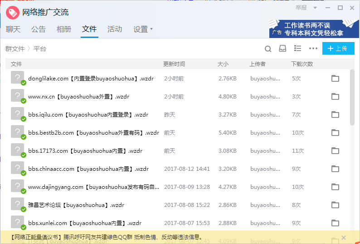The width and height of the screenshot is (360, 244).
Task: Switch to the 活动 tab
Action: [115, 29]
